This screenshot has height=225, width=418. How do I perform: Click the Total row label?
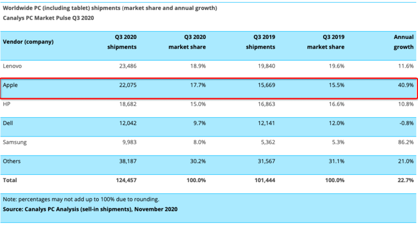10,180
